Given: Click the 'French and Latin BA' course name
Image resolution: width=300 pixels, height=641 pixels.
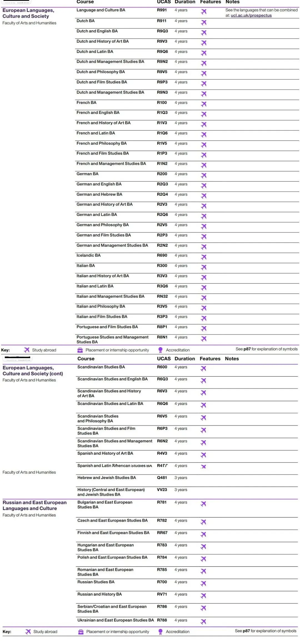Looking at the screenshot, I should [x=96, y=133].
